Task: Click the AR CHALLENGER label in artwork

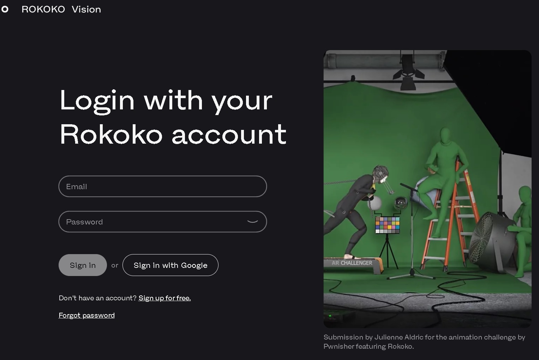Action: coord(352,263)
